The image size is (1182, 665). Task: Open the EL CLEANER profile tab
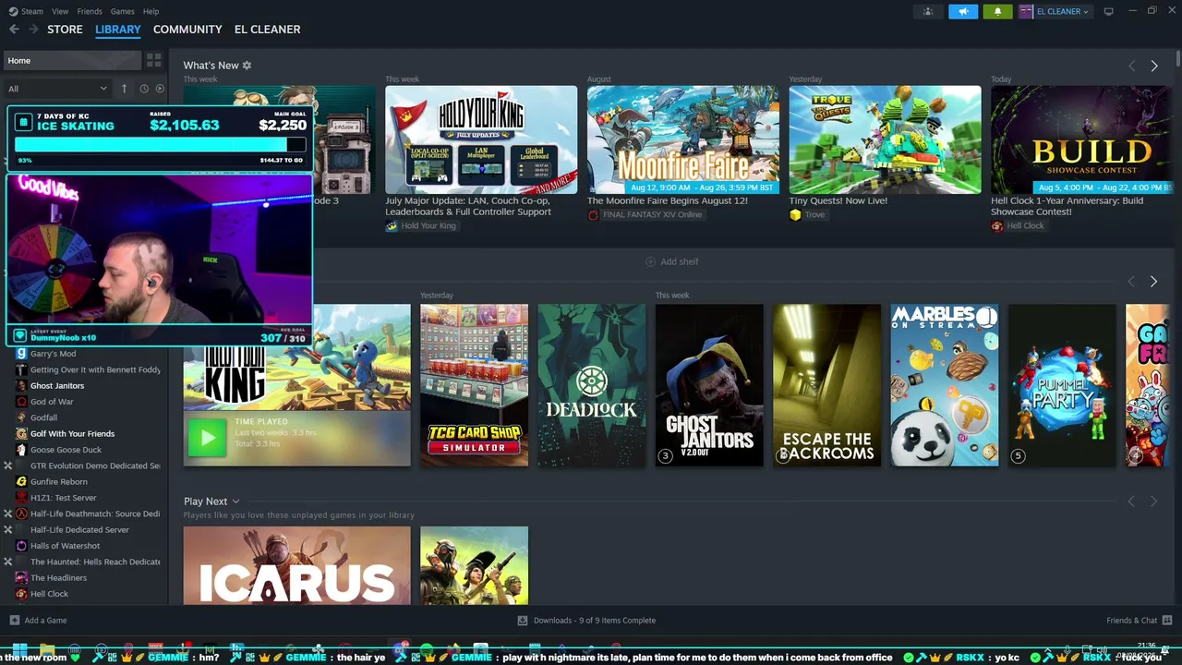267,30
